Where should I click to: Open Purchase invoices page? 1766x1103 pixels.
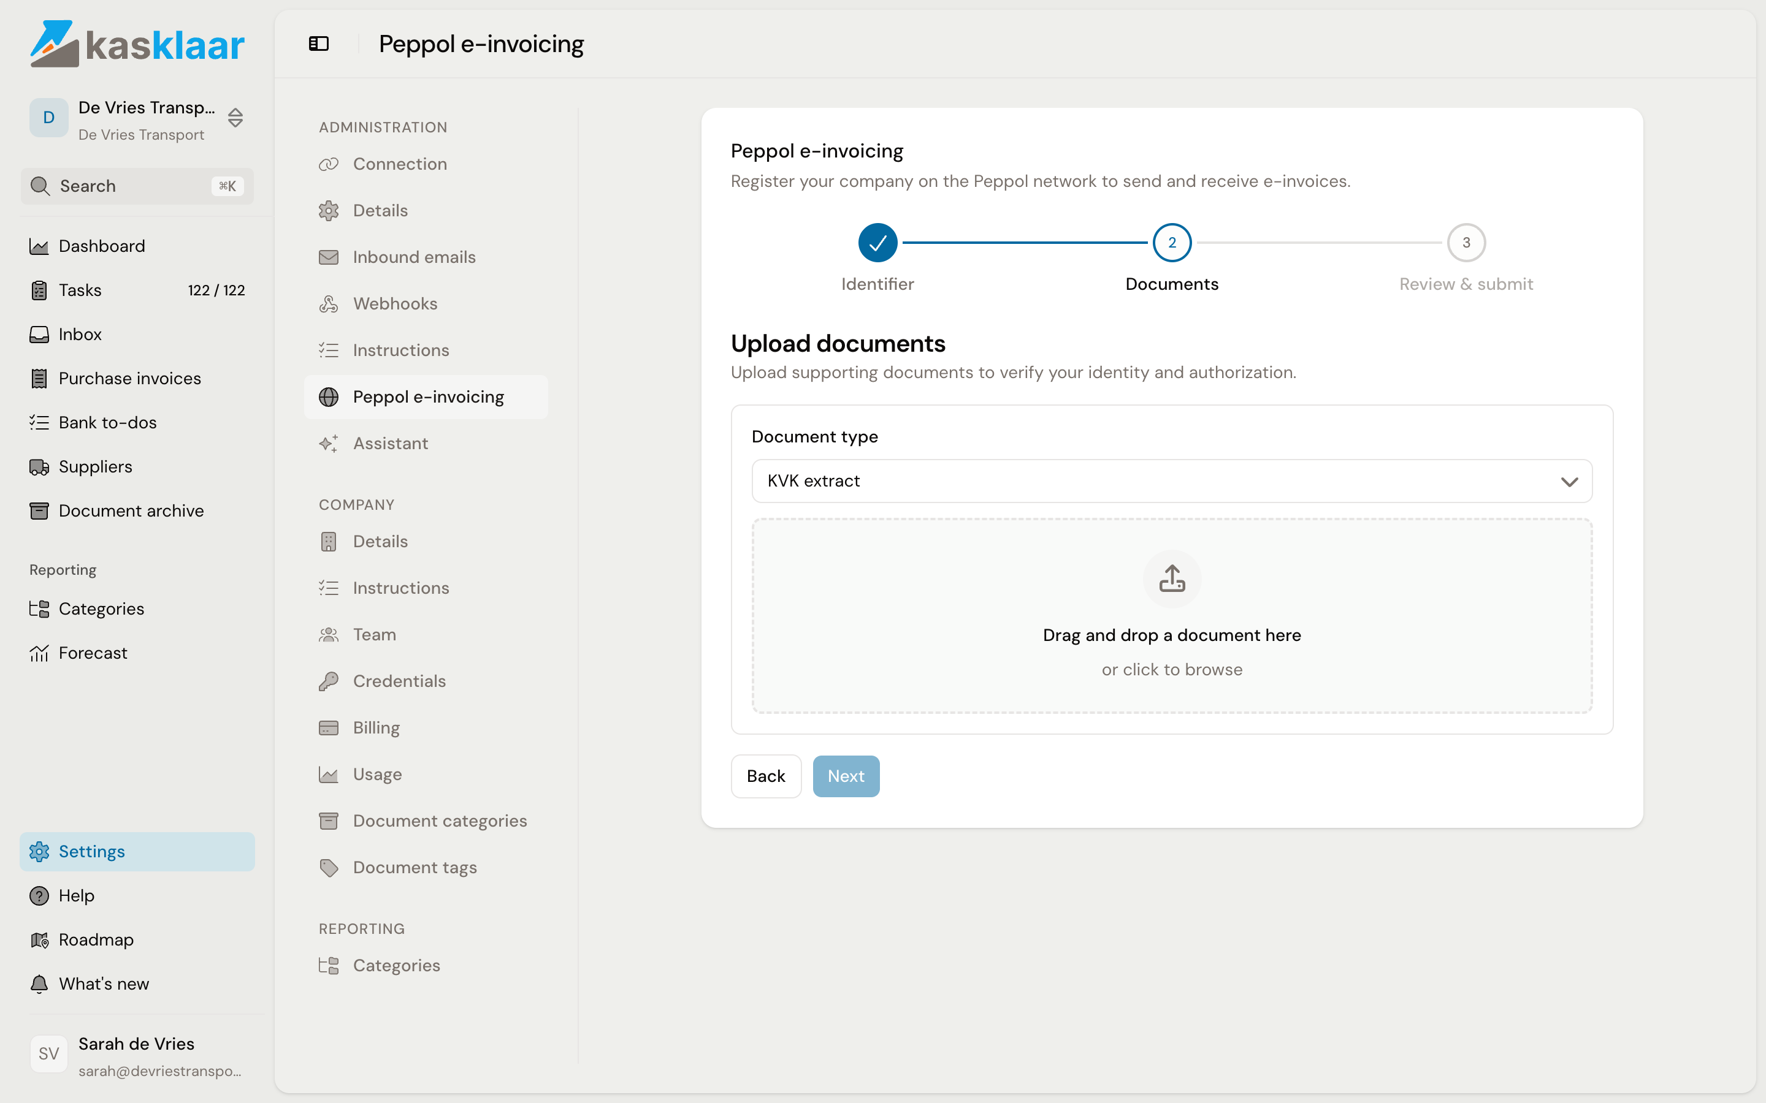(137, 379)
